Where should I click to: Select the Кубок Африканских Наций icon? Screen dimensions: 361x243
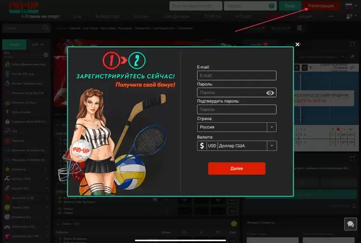click(7, 64)
